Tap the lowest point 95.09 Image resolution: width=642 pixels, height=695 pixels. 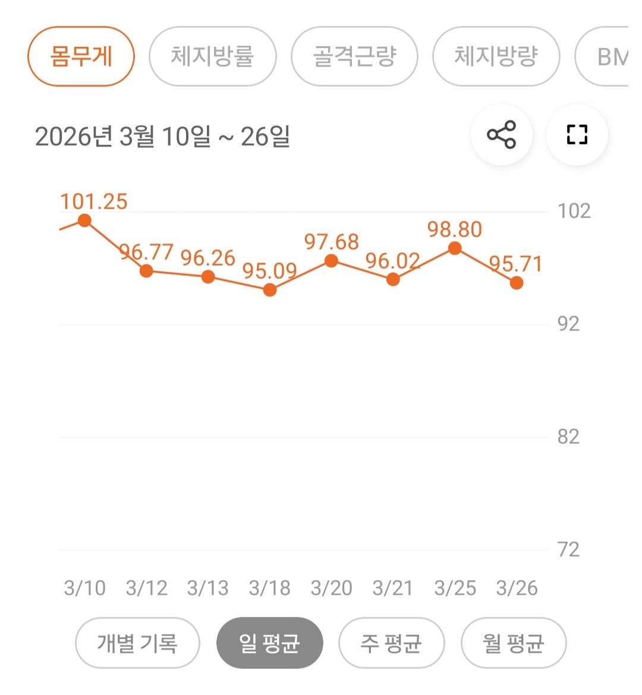[270, 290]
